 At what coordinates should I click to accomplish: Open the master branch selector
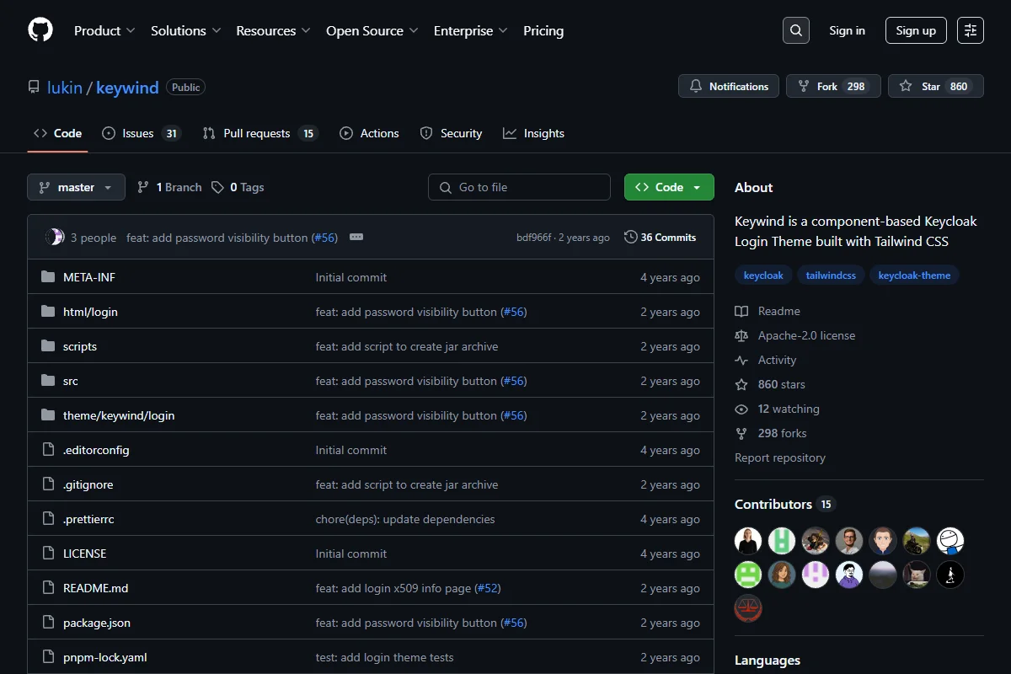pyautogui.click(x=76, y=187)
